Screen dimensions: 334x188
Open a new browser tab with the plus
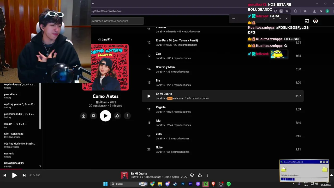pyautogui.click(x=93, y=3)
